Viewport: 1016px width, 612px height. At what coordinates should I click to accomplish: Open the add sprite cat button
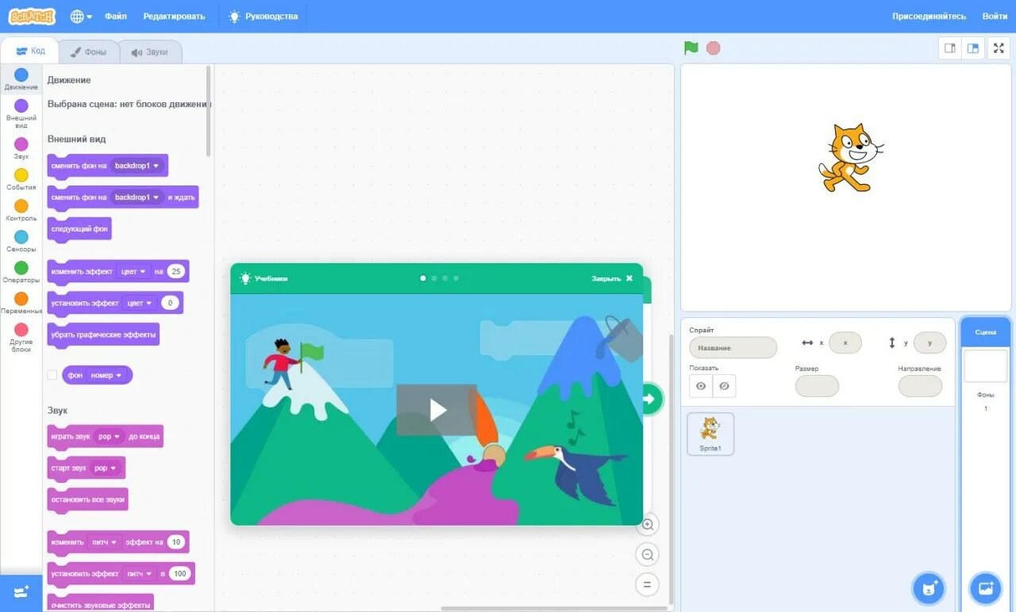pyautogui.click(x=928, y=588)
